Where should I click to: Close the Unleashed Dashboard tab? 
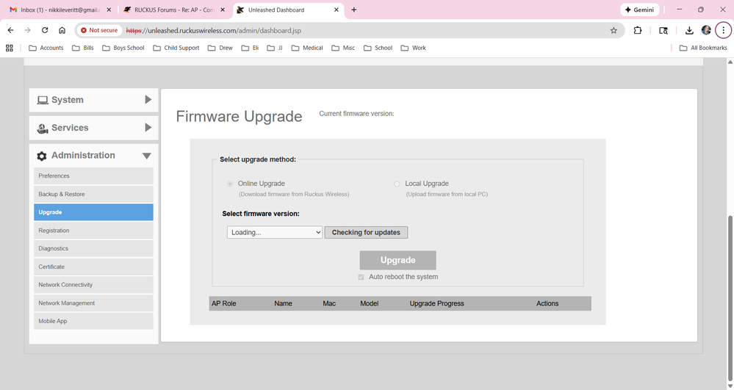click(336, 10)
